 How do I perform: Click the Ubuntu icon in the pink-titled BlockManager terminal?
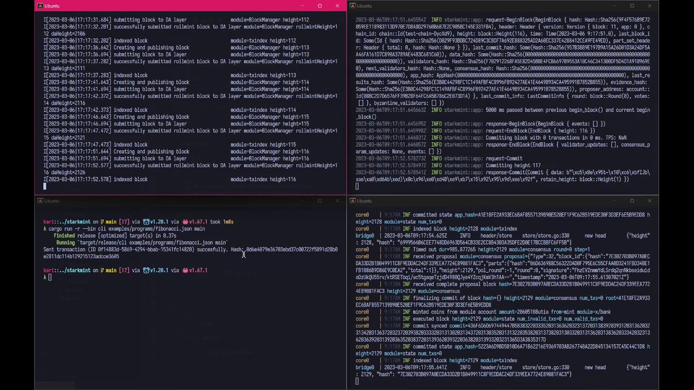click(x=39, y=6)
